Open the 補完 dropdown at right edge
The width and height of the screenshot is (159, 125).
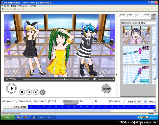[x=155, y=102]
